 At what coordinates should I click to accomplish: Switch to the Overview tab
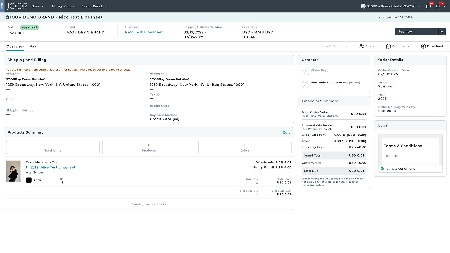(15, 46)
